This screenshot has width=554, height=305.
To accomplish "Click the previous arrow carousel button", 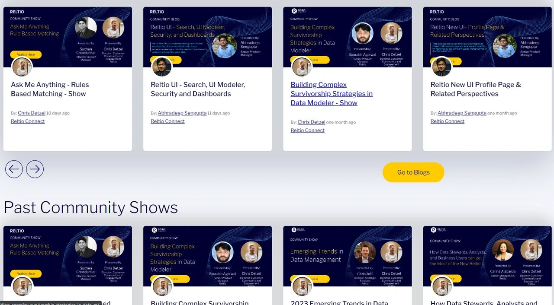I will click(14, 169).
